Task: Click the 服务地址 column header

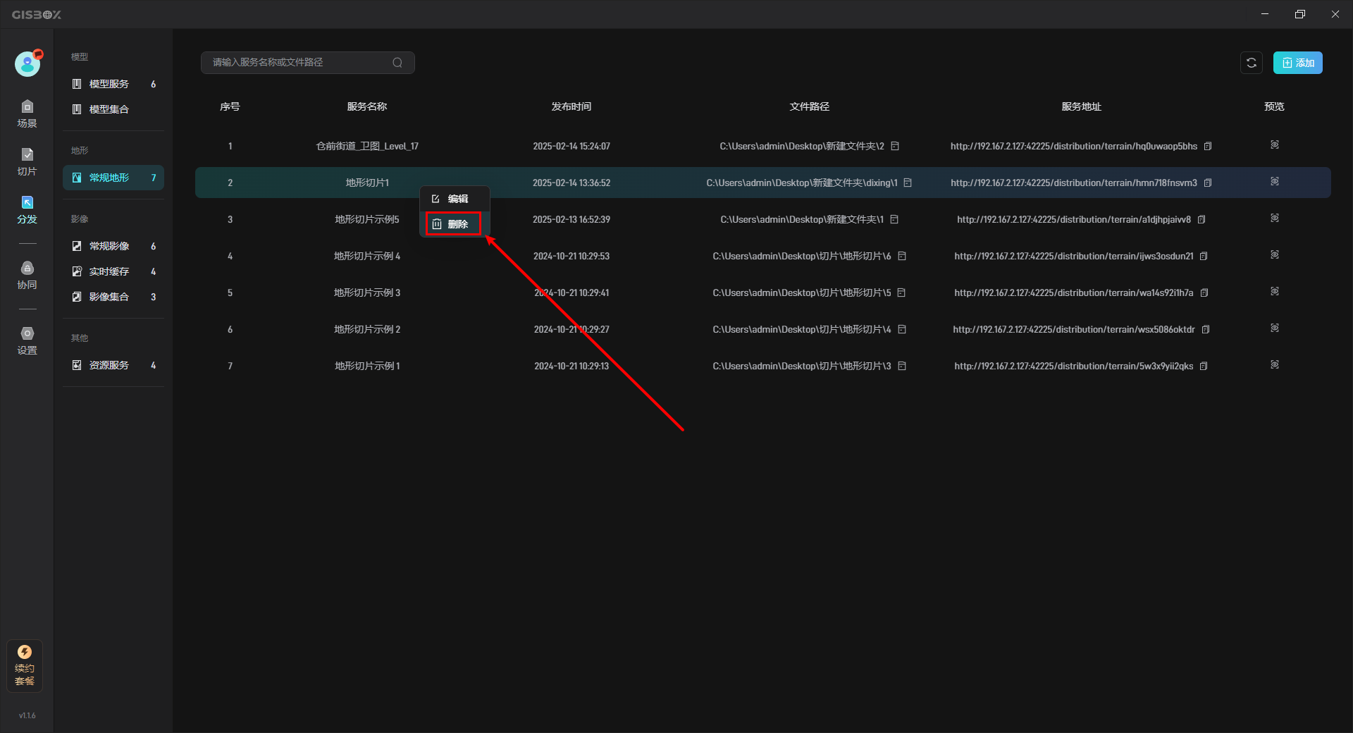Action: (1082, 106)
